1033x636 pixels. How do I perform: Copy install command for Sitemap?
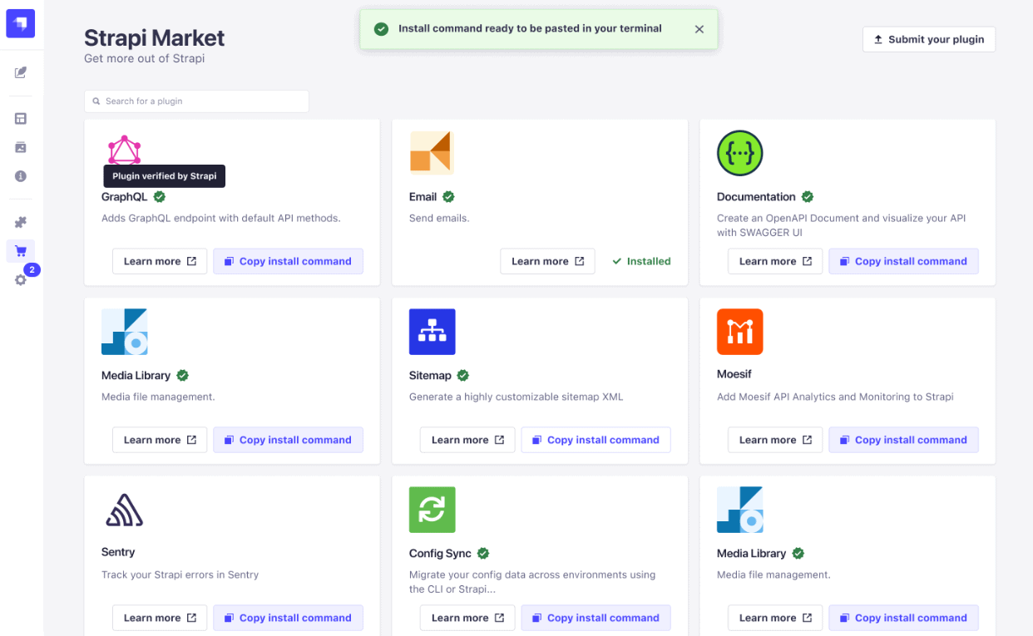(x=596, y=440)
